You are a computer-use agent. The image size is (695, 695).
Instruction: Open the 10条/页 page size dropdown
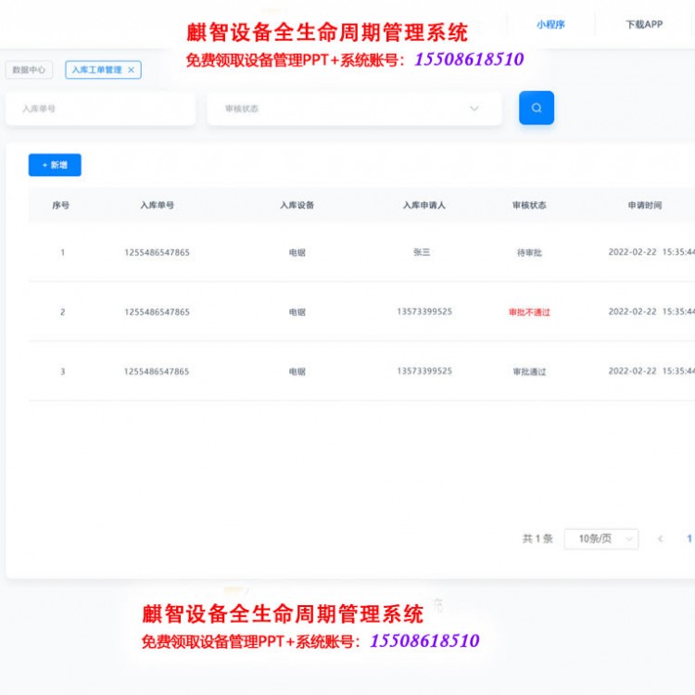click(600, 538)
